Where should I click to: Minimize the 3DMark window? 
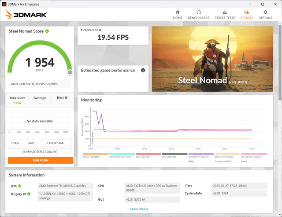(x=250, y=4)
